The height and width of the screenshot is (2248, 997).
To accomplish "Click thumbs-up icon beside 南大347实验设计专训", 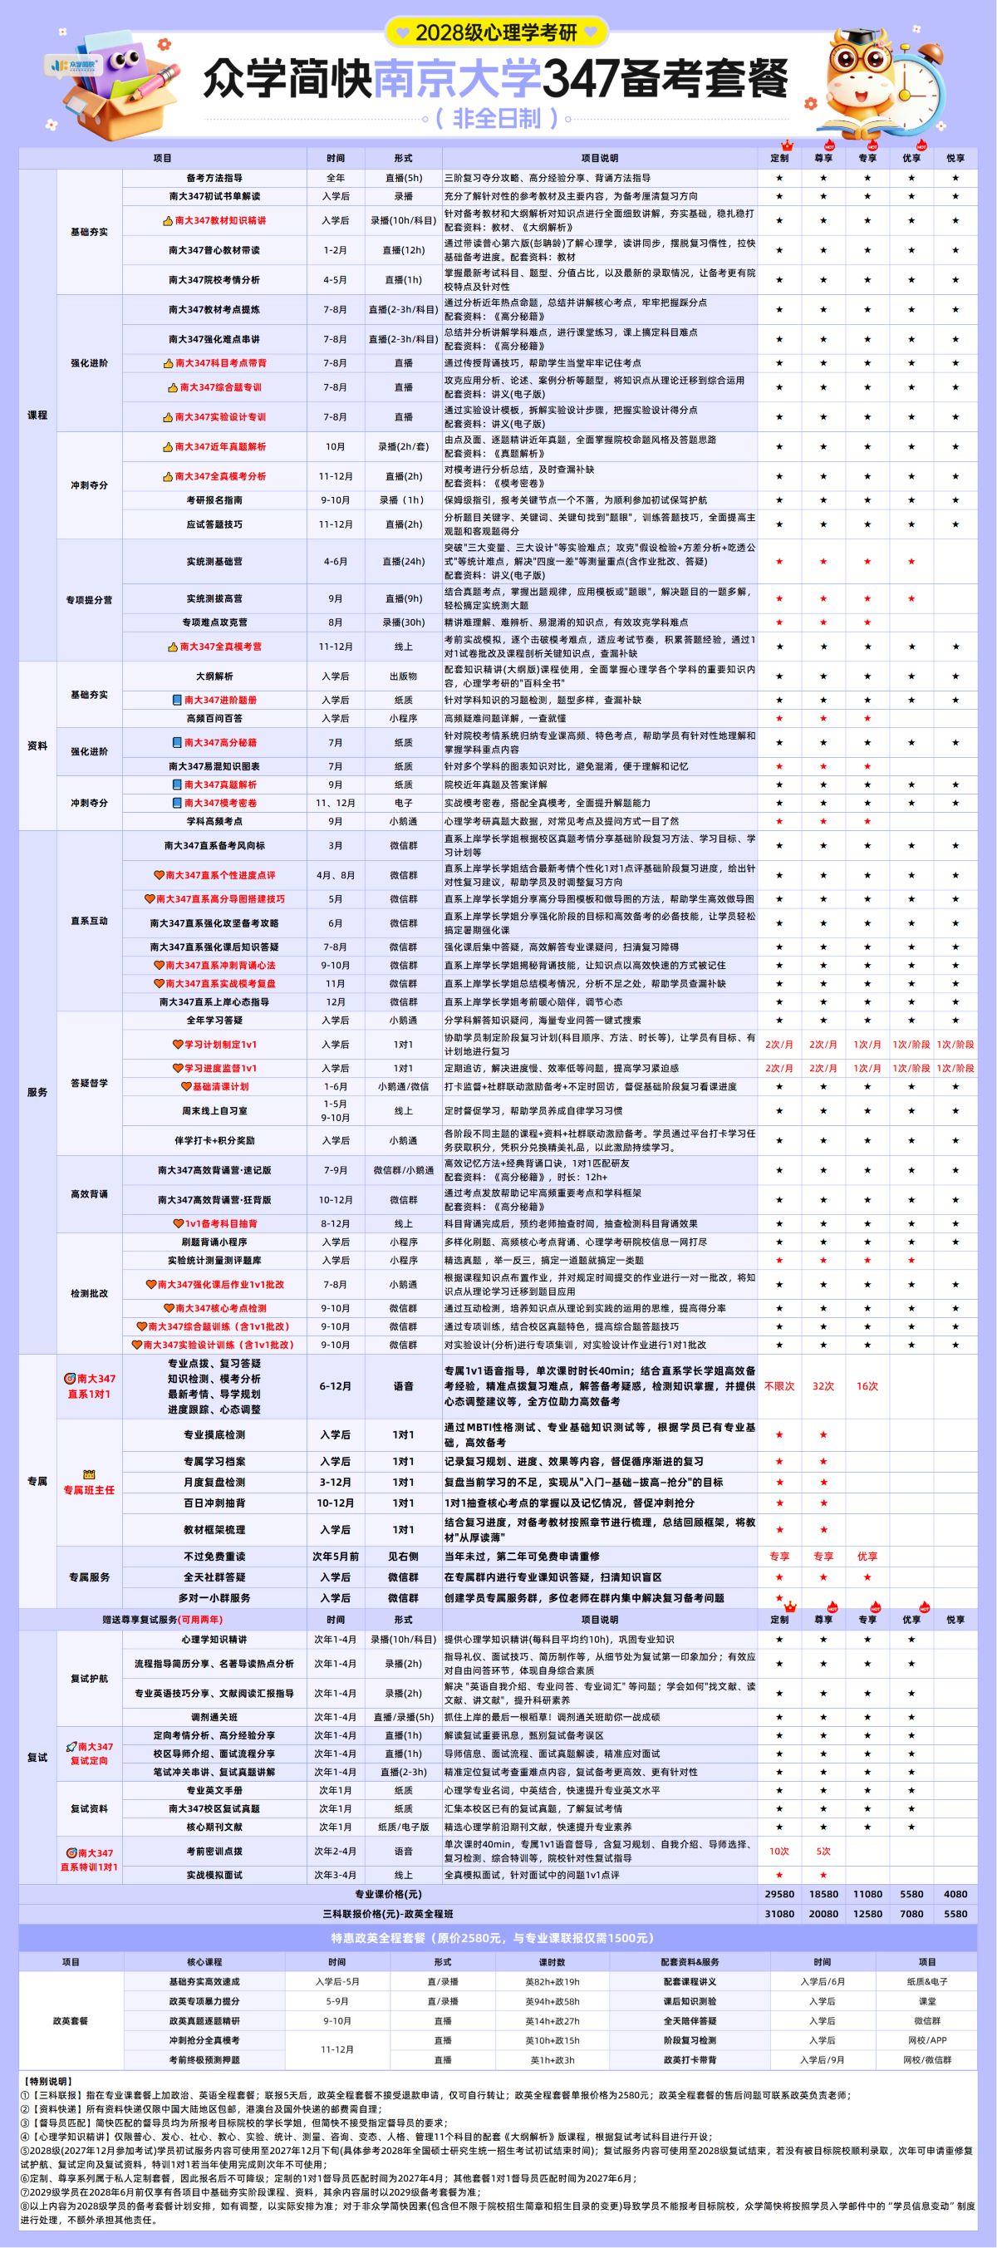I will 169,417.
